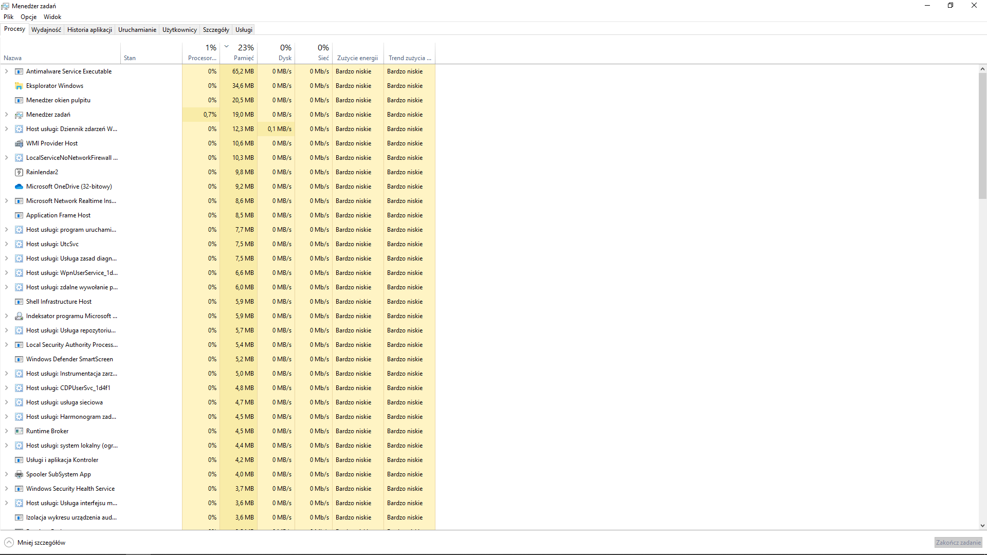987x555 pixels.
Task: Click the Spooler SubSystem App printer icon
Action: pos(19,474)
